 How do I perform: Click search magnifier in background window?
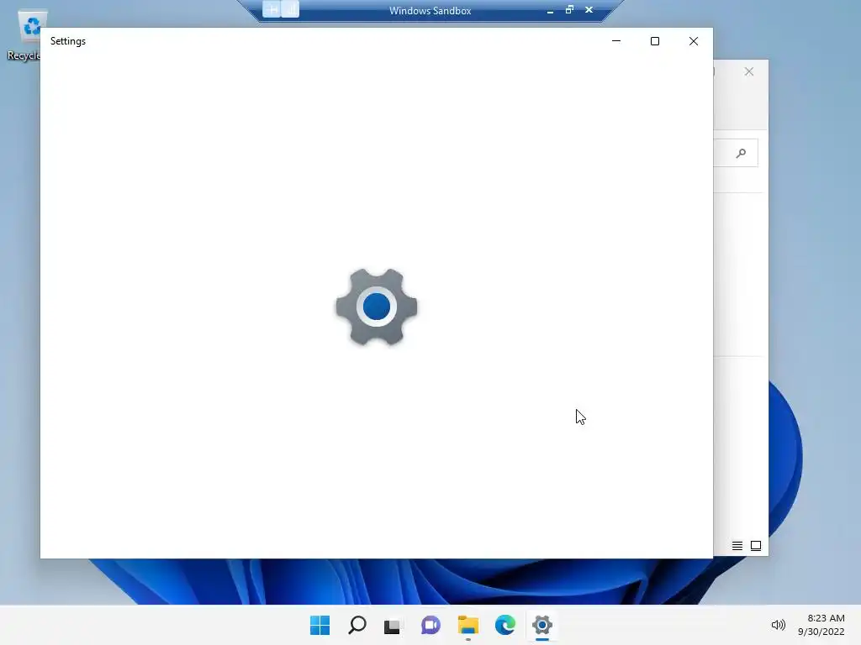742,153
